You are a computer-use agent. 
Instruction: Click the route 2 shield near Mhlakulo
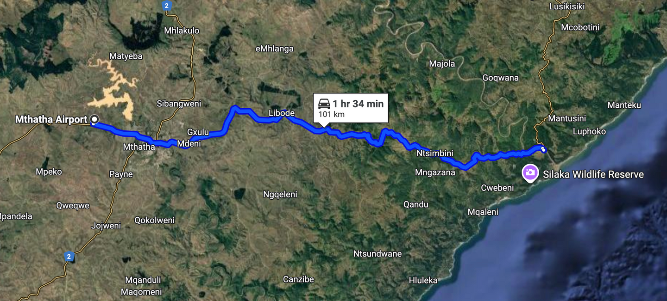(167, 6)
